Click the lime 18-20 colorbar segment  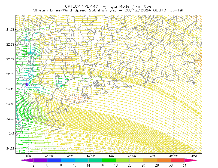tap(123, 160)
